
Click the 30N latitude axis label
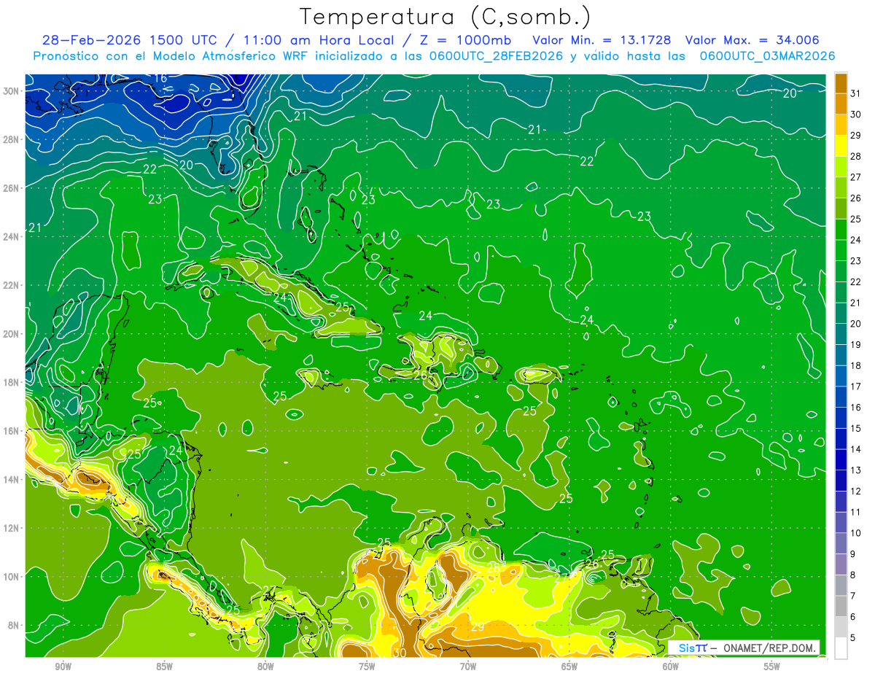coord(12,91)
